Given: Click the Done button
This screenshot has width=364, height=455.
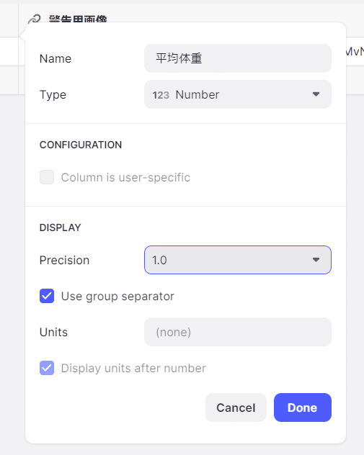Looking at the screenshot, I should [303, 407].
